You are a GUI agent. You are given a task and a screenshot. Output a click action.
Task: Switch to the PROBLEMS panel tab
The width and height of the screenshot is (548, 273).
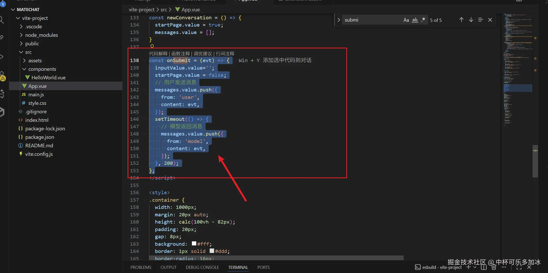pyautogui.click(x=141, y=267)
